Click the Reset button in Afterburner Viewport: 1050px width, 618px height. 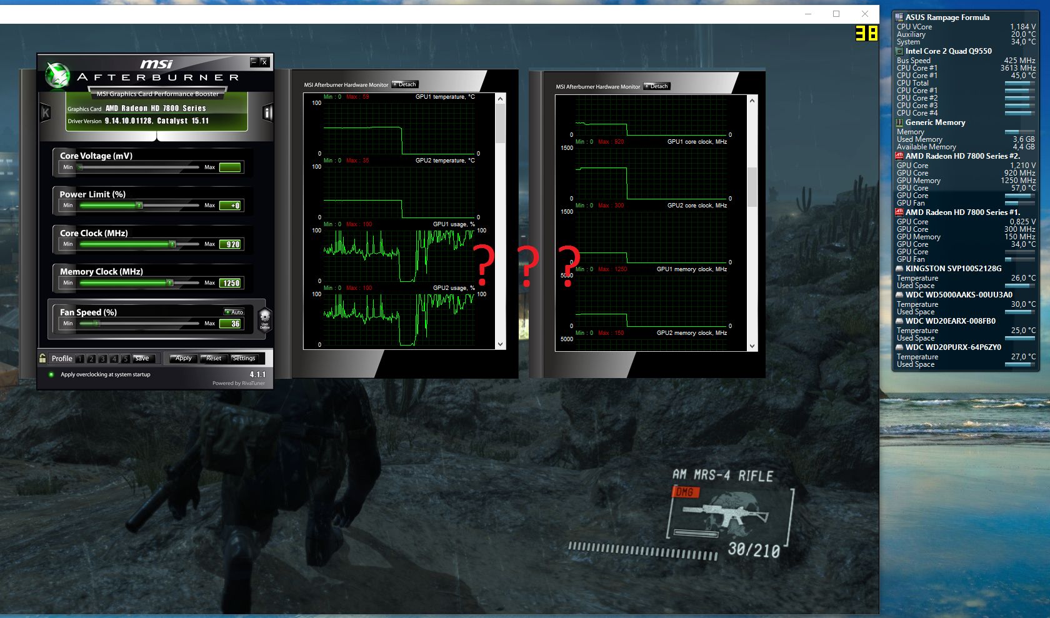(x=213, y=358)
